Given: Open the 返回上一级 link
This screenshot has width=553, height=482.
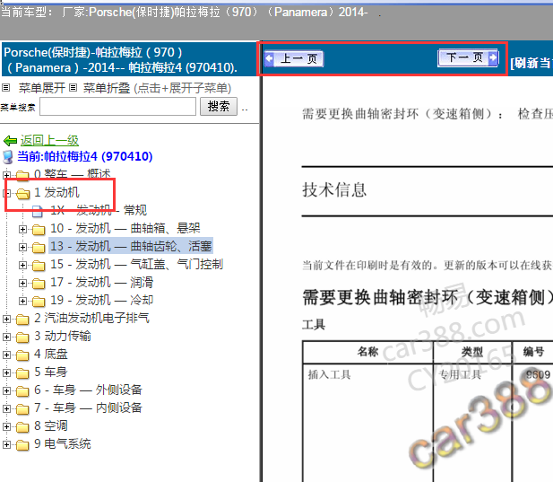Looking at the screenshot, I should [49, 141].
